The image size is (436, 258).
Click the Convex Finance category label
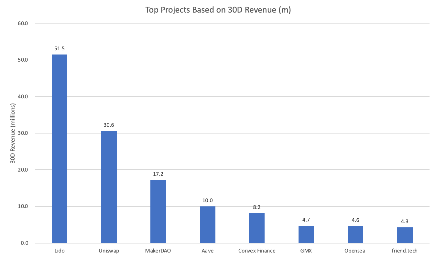[257, 251]
